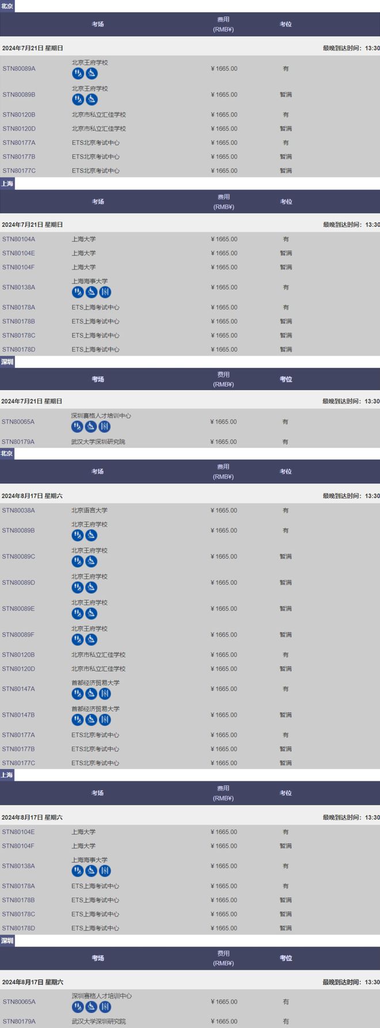This screenshot has height=1028, width=380.
Task: Select sign language icon for STN80089D
Action: (x=78, y=587)
